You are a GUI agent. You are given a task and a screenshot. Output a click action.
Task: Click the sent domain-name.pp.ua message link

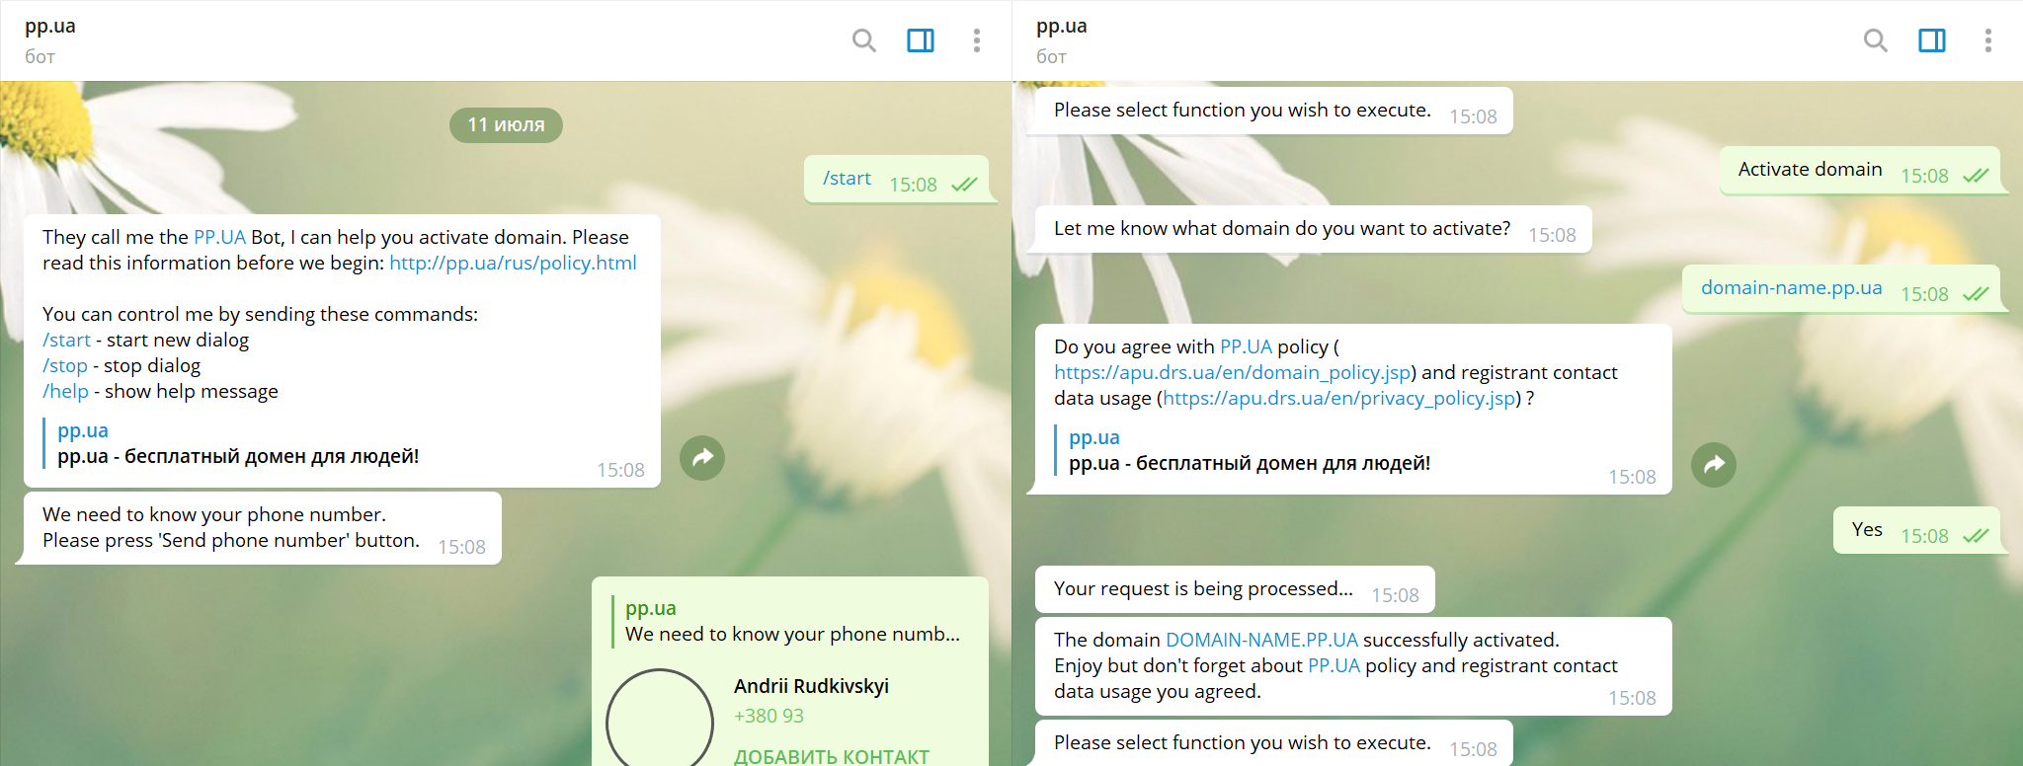[x=1791, y=288]
